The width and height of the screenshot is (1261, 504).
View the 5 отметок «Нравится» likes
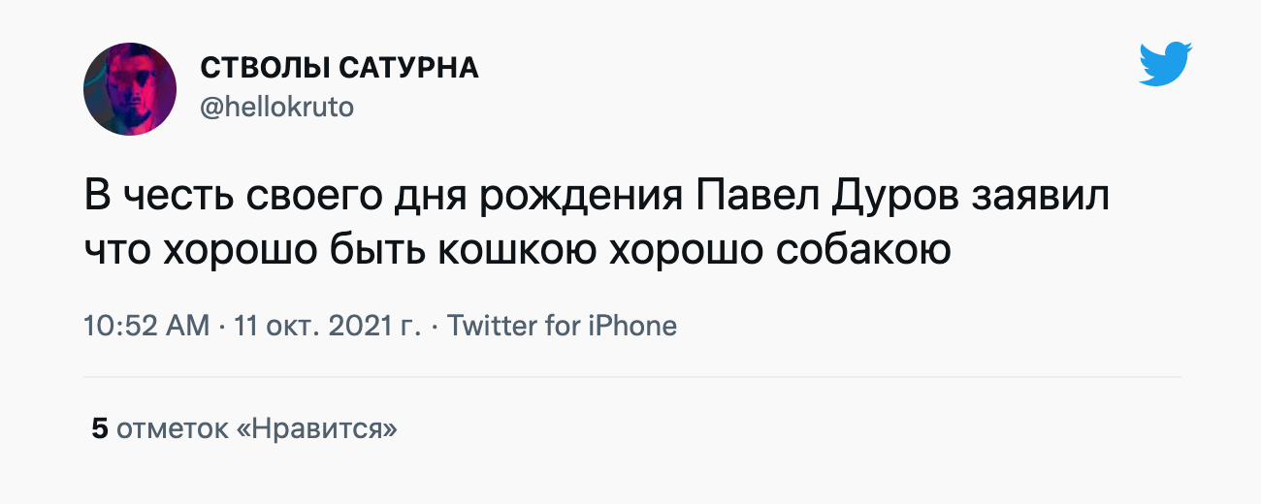(244, 428)
